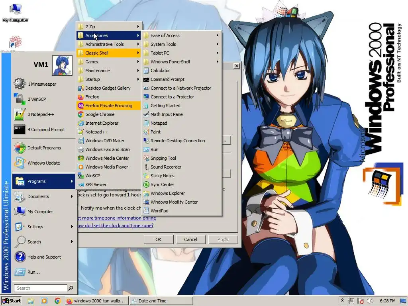Open Windows Media Player from Programs

tap(109, 167)
